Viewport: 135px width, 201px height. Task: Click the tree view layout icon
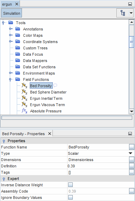click(123, 13)
